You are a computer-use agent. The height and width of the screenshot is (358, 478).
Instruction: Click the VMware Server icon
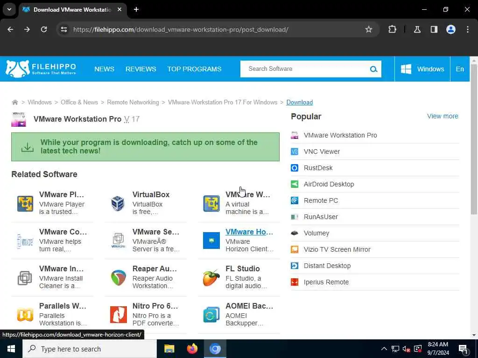click(x=118, y=241)
